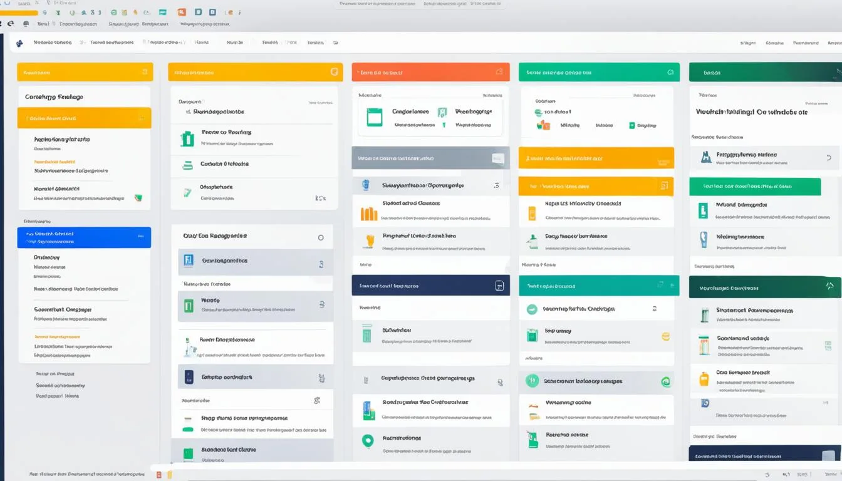842x481 pixels.
Task: Click the orange square icon in the top toolbar
Action: [x=182, y=12]
